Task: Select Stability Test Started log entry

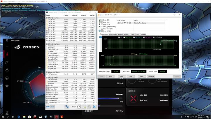Action: tap(141, 23)
